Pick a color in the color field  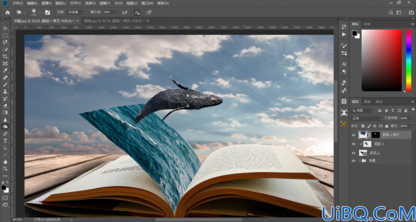(x=382, y=61)
